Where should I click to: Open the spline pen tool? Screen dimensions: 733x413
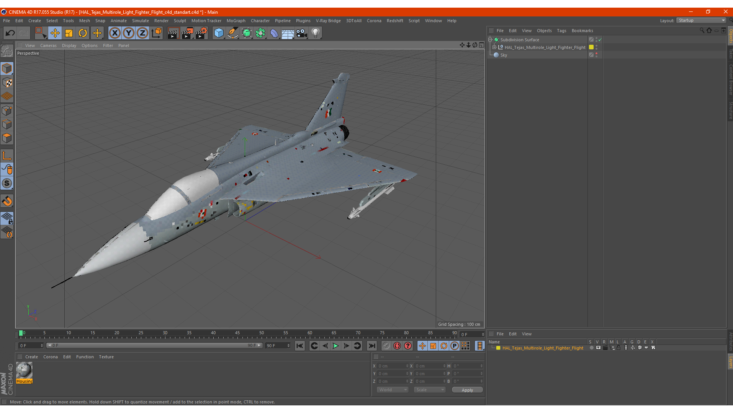232,33
